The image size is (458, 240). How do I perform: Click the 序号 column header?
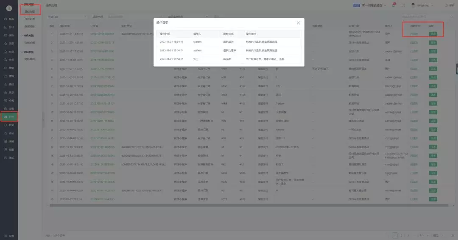click(52, 26)
